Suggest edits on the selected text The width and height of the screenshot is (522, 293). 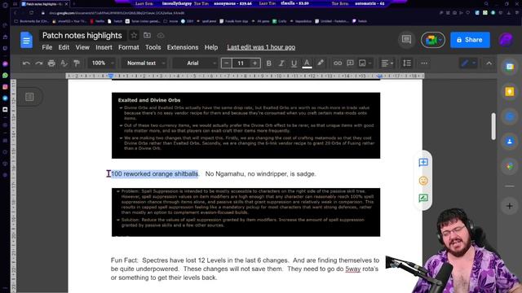coord(423,199)
